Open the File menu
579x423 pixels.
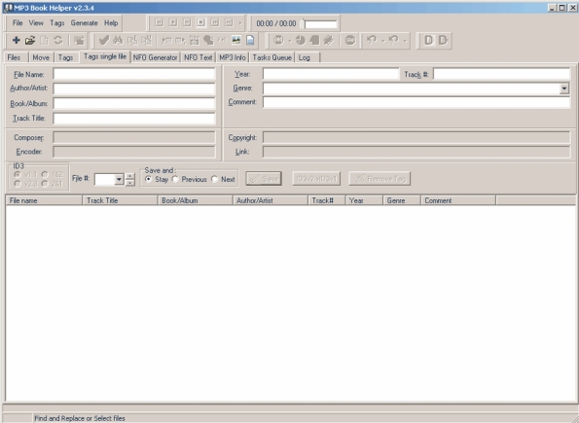[x=18, y=23]
